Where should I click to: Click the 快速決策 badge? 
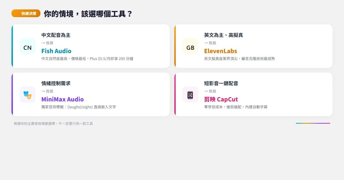[x=26, y=13]
